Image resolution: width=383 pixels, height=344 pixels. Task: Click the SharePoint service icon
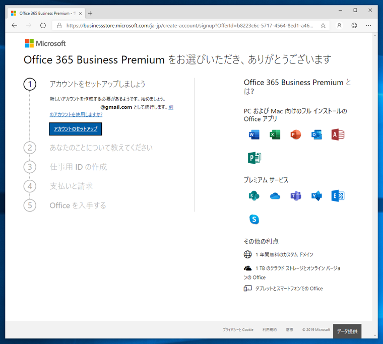tap(254, 196)
